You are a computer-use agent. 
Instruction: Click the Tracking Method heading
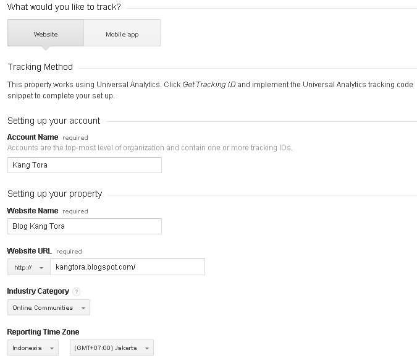(40, 67)
